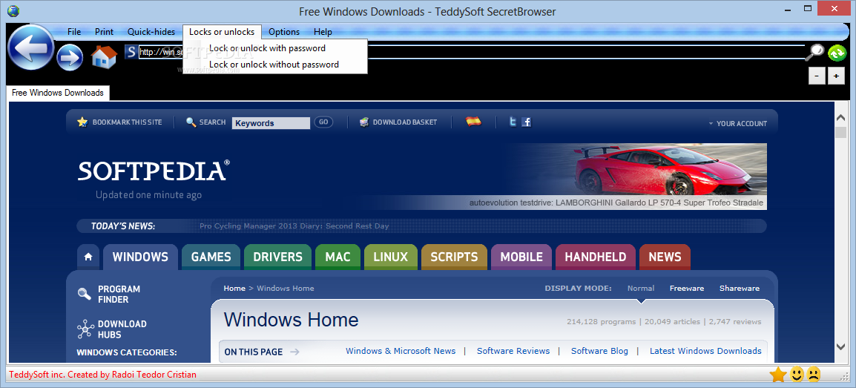Open the Print menu

tap(105, 32)
